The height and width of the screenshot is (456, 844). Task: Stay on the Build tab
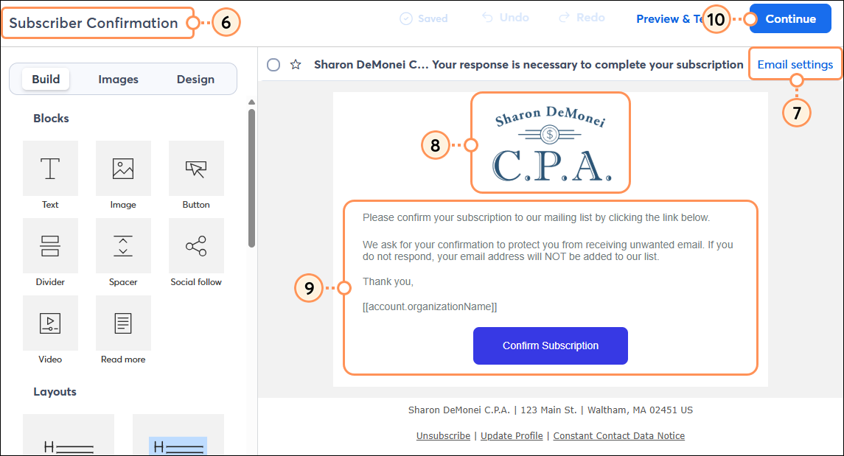pyautogui.click(x=45, y=78)
